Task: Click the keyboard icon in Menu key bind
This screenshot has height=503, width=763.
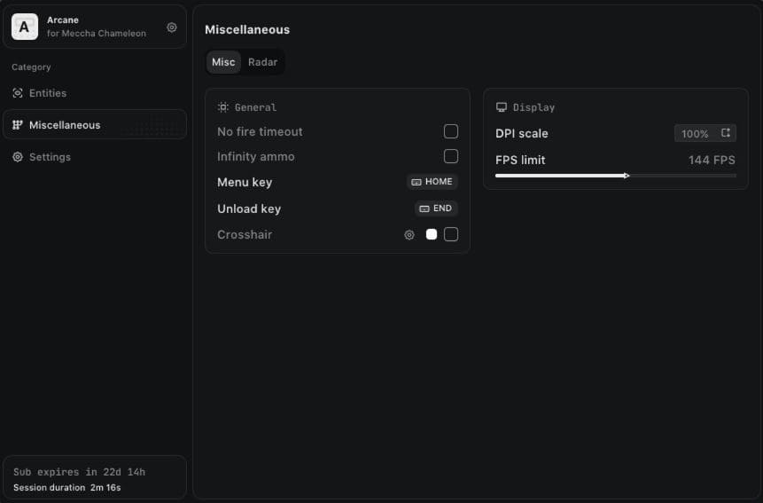Action: [417, 182]
